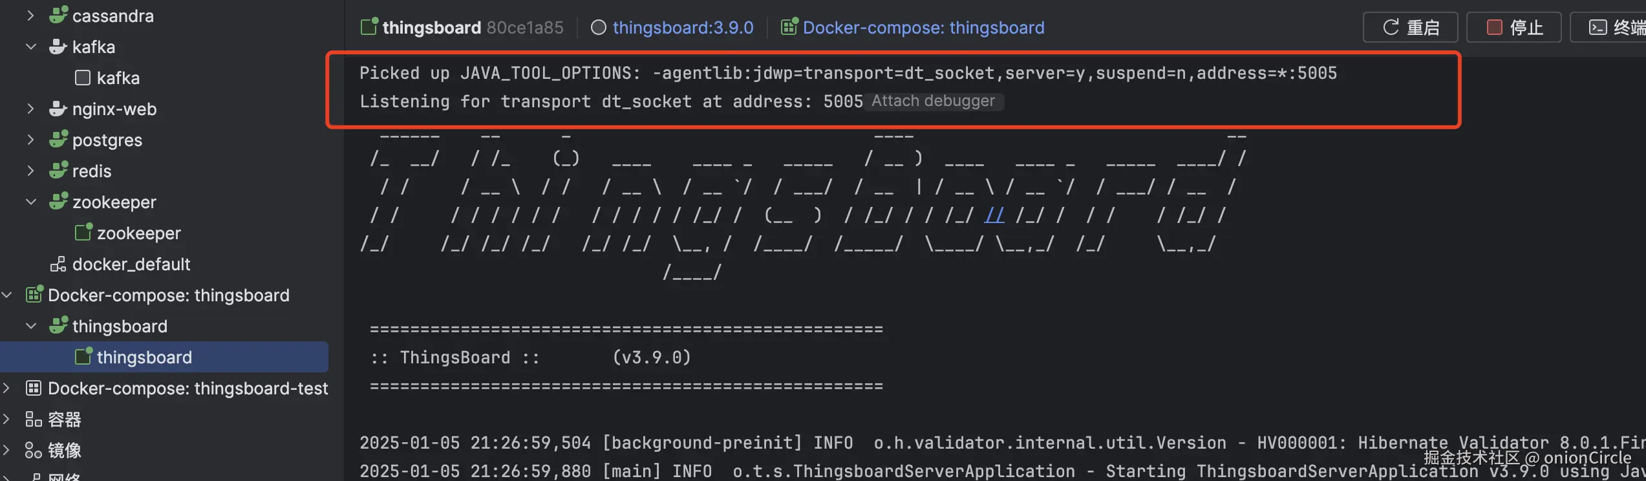Click the Hibernate Validator log line
The height and width of the screenshot is (481, 1646).
point(1002,443)
